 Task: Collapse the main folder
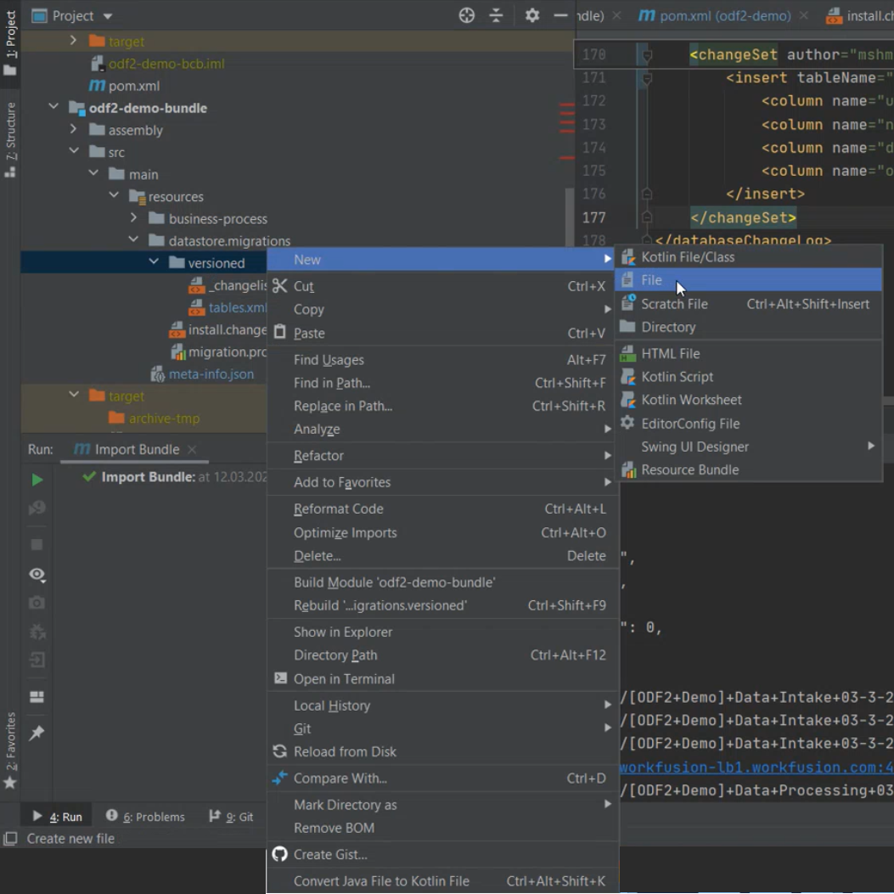point(94,173)
